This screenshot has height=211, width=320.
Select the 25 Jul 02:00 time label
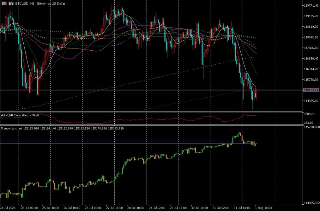[x=29, y=208]
